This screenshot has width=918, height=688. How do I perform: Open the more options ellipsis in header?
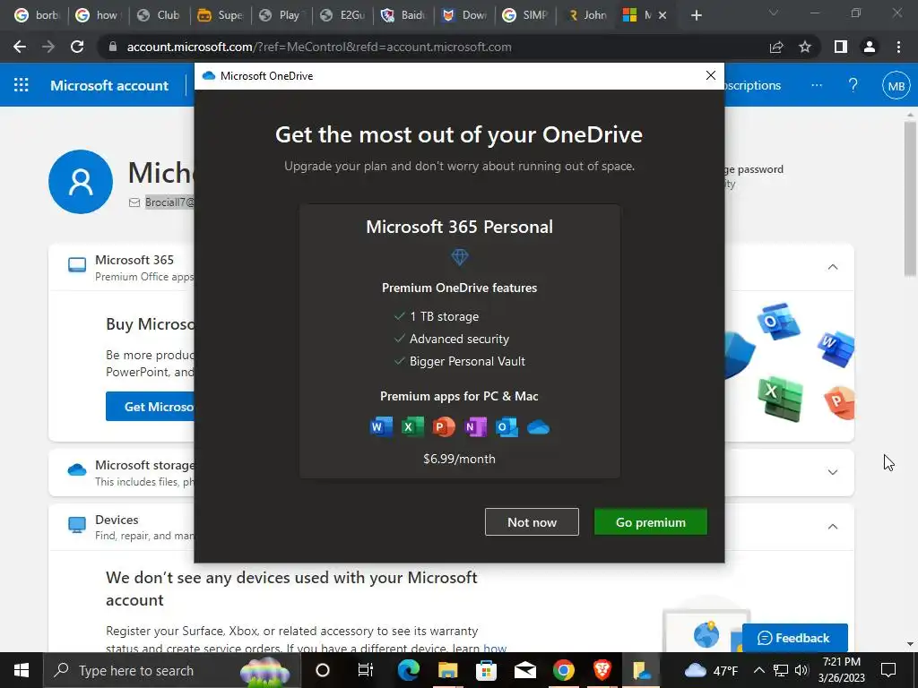(x=817, y=85)
